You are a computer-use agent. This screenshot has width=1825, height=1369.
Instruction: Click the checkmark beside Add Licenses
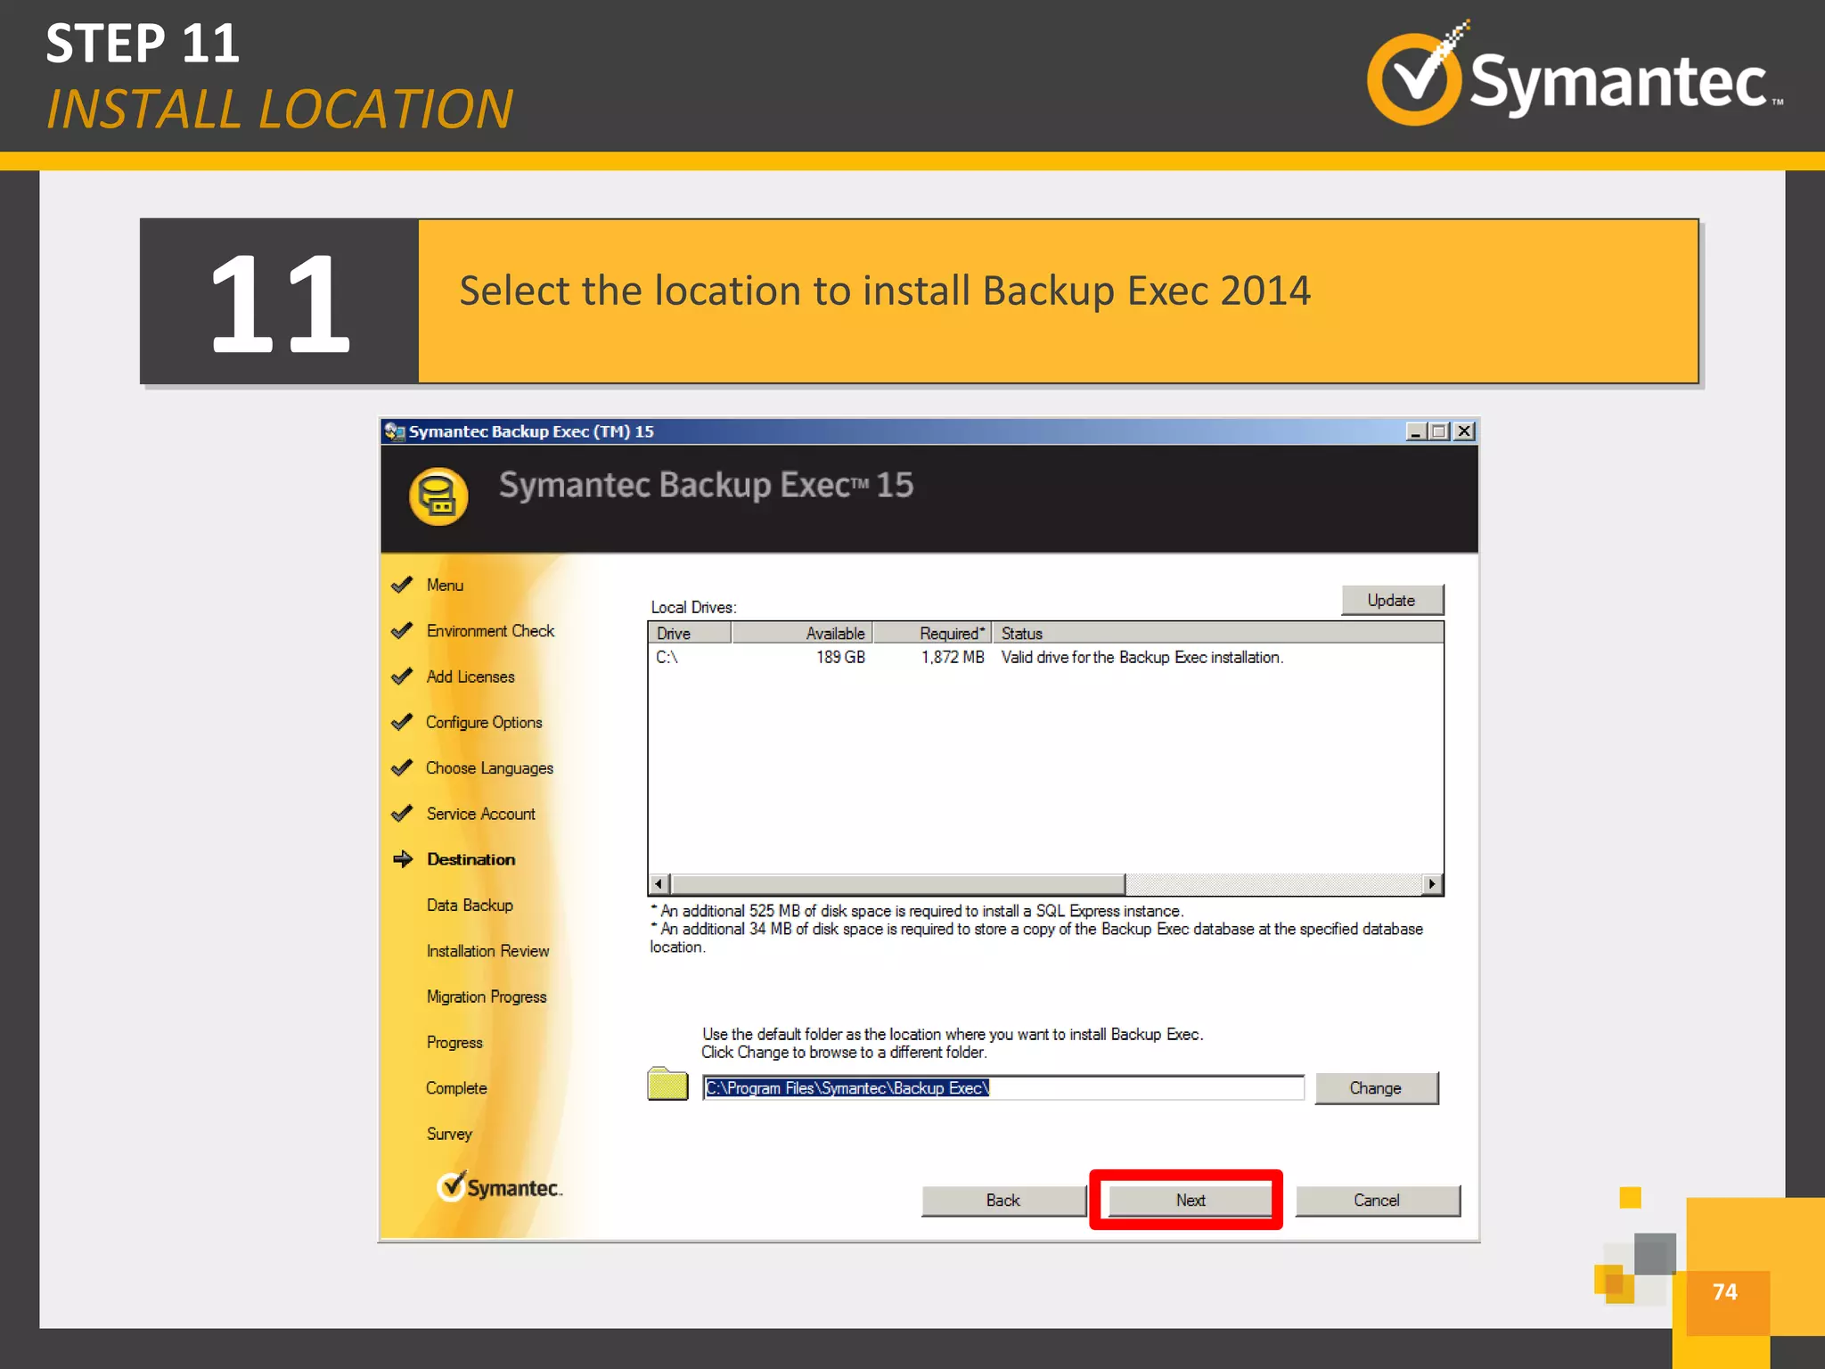tap(403, 676)
